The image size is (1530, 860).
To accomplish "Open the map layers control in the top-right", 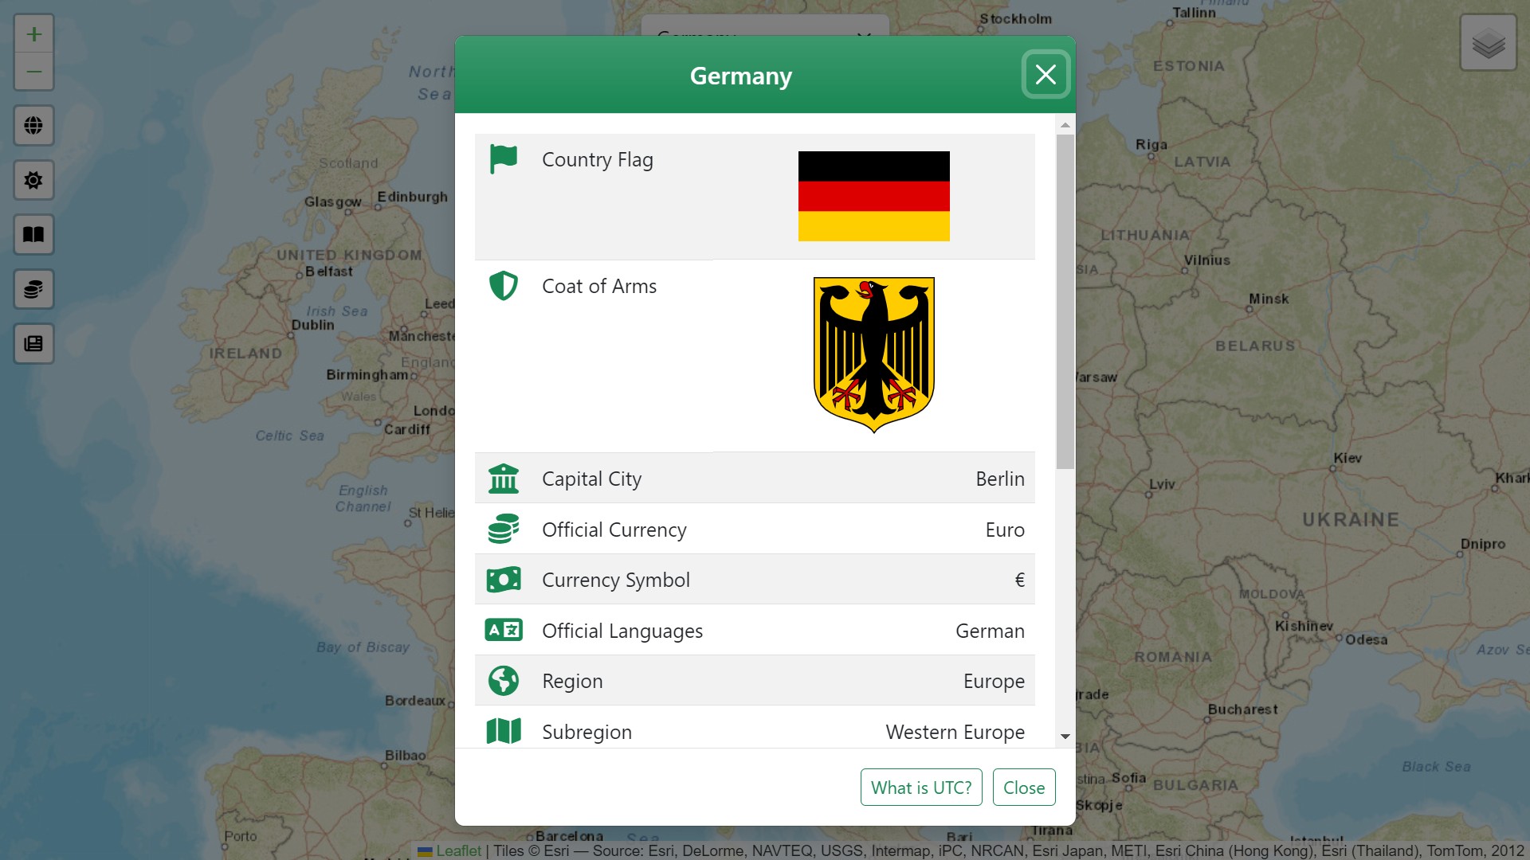I will [1489, 41].
